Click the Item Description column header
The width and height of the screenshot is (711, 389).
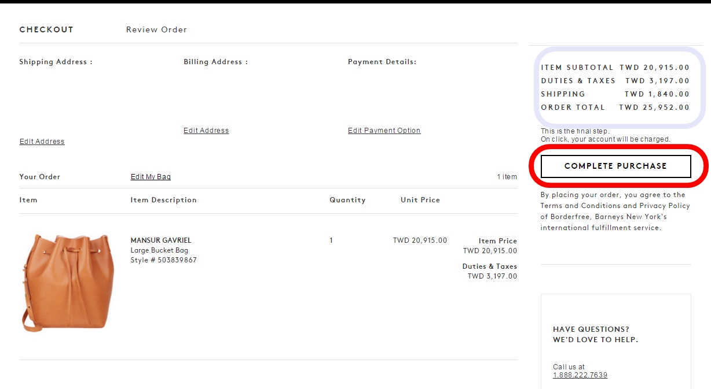164,200
